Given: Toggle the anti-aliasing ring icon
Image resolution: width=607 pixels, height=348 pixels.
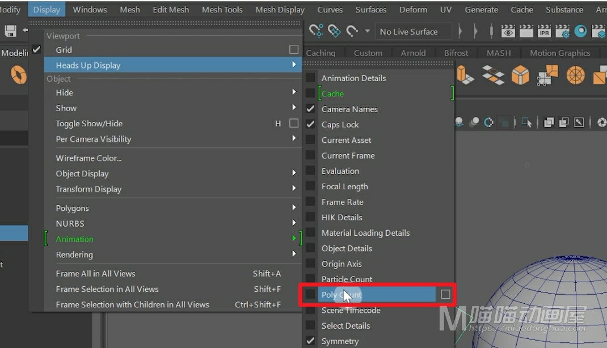Looking at the screenshot, I should point(489,122).
